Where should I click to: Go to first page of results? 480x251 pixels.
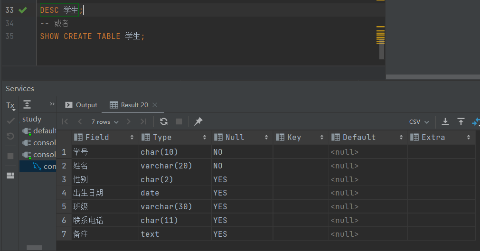pyautogui.click(x=65, y=121)
